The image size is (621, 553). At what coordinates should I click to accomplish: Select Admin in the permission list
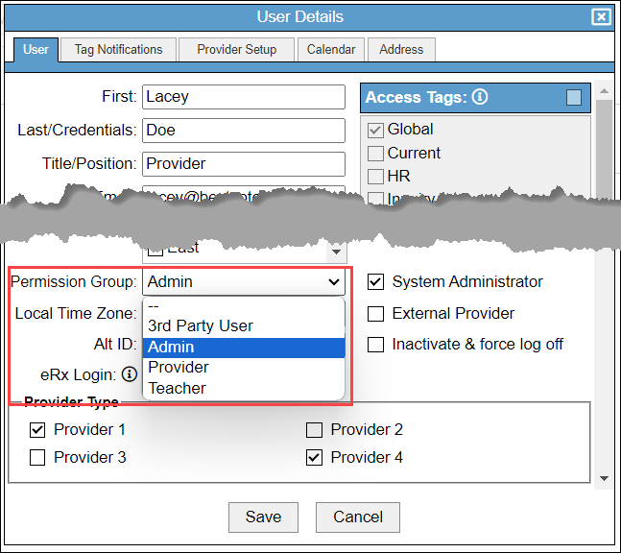244,348
